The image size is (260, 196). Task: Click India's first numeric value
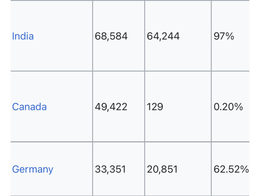tap(111, 37)
